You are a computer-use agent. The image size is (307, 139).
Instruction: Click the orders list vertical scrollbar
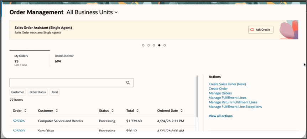(x=197, y=96)
